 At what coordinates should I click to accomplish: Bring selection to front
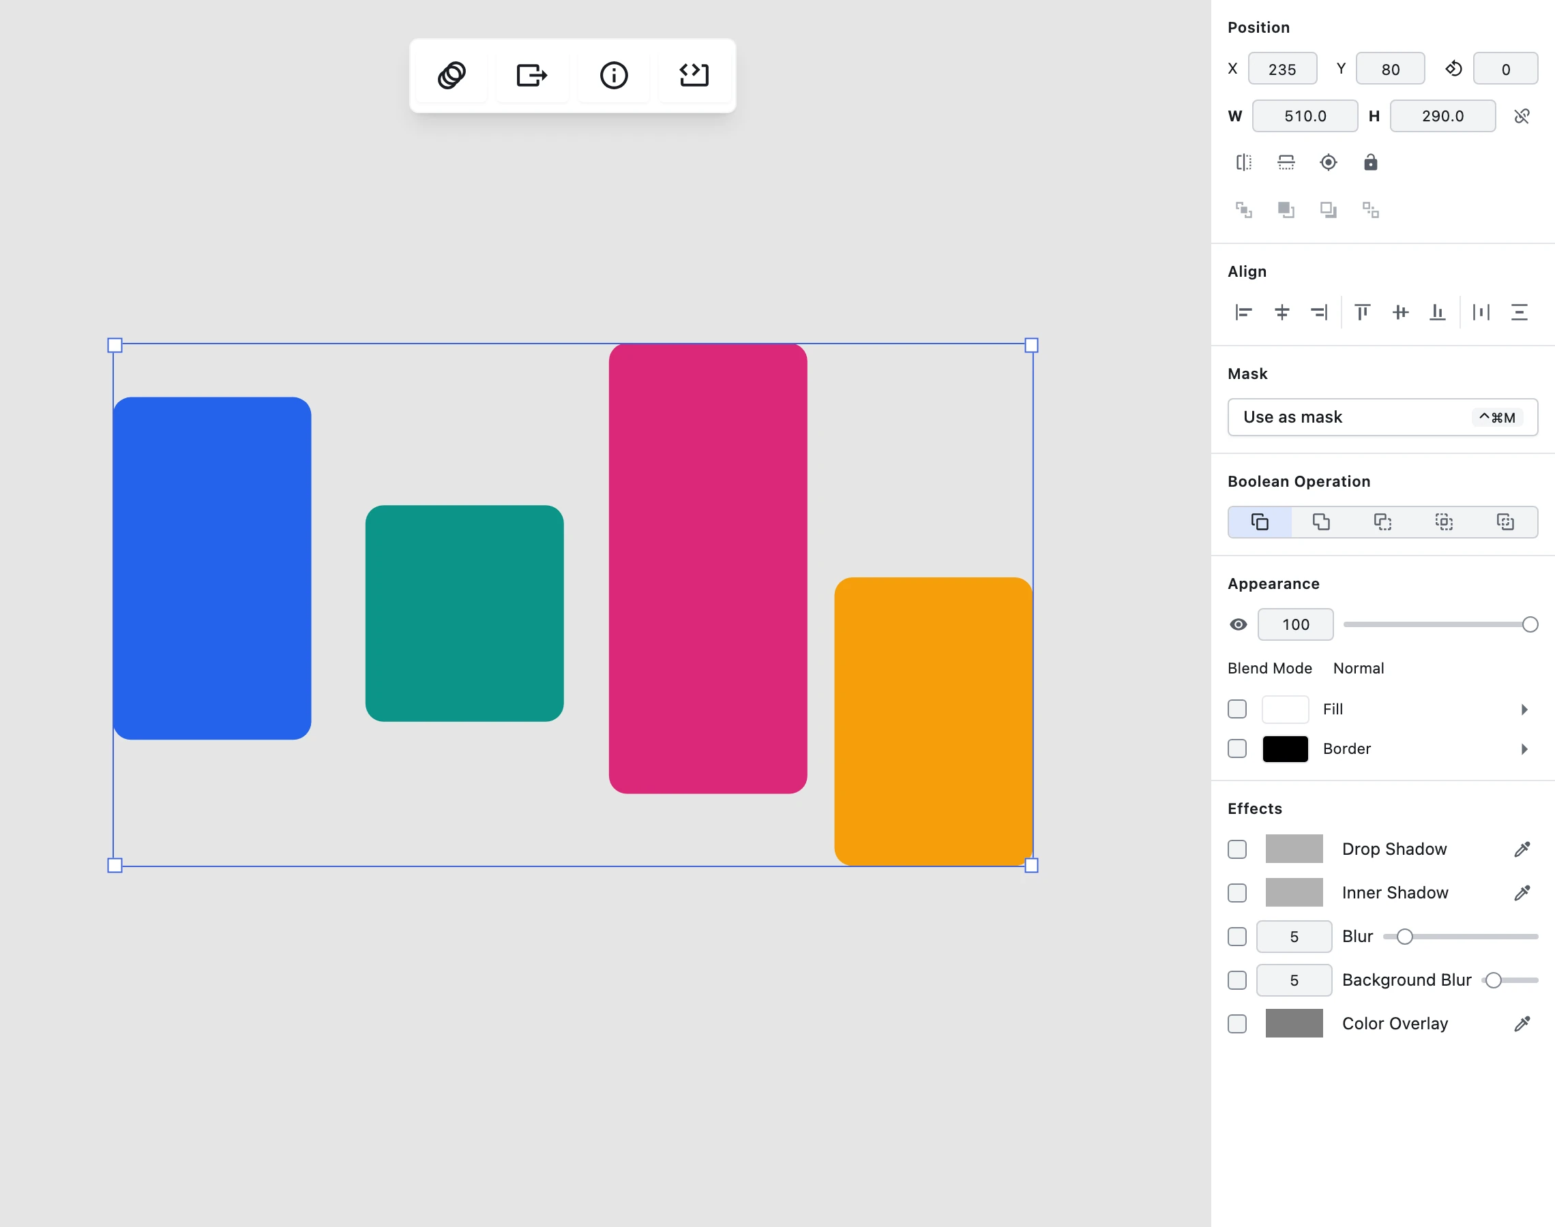point(1244,210)
